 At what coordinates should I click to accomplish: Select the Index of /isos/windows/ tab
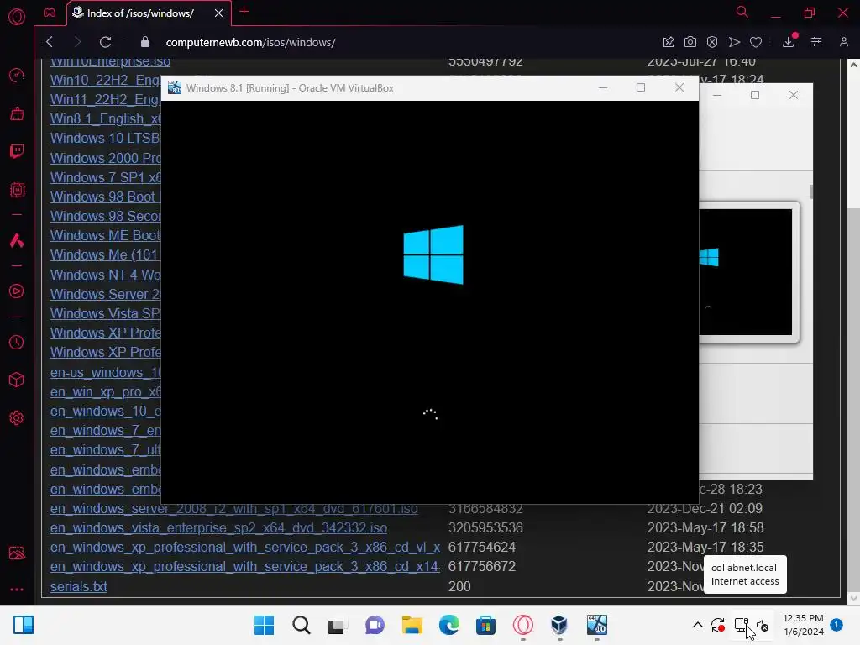[x=140, y=13]
